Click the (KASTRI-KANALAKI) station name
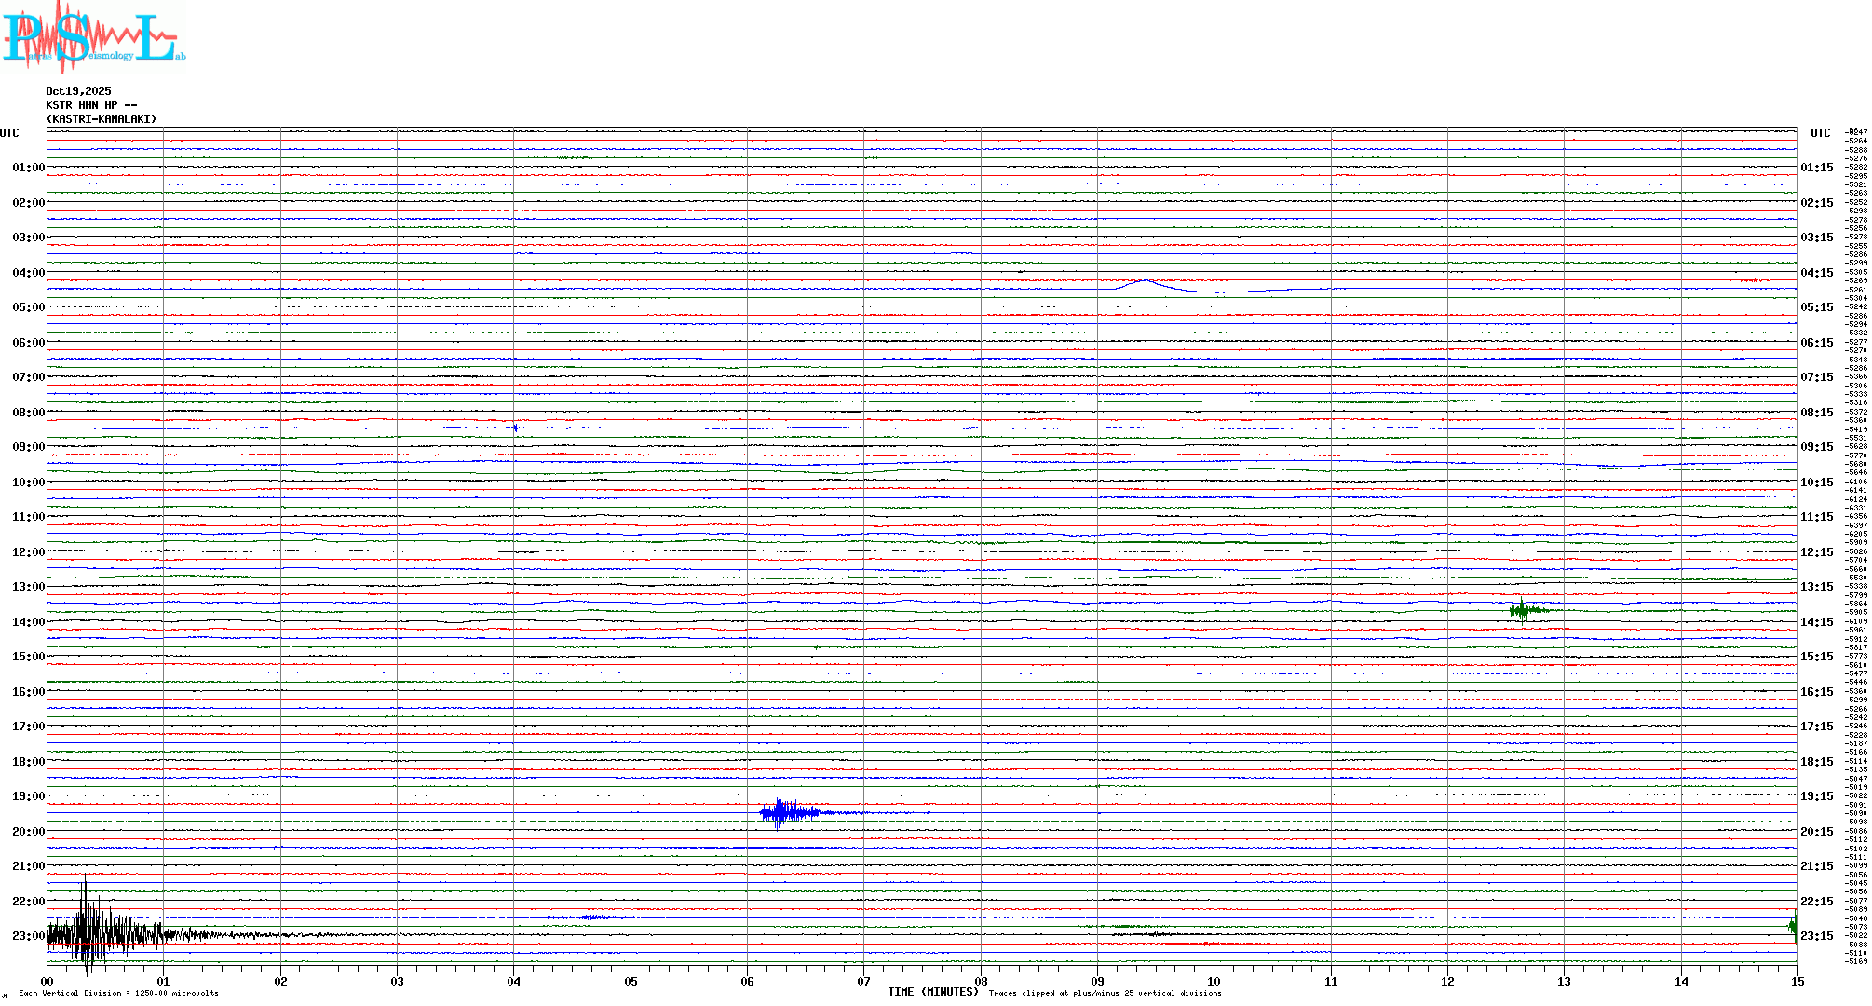The width and height of the screenshot is (1872, 1006). (102, 119)
